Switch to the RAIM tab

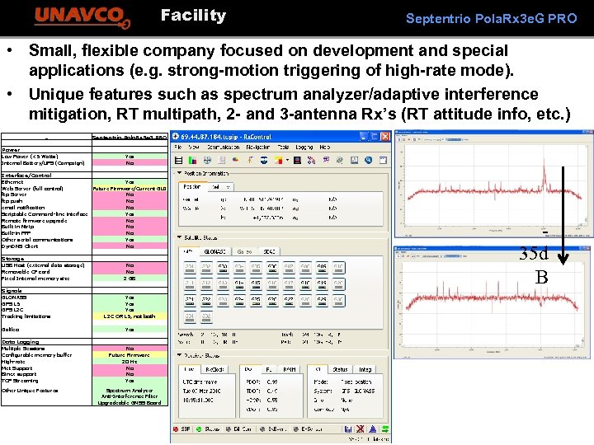(x=290, y=369)
